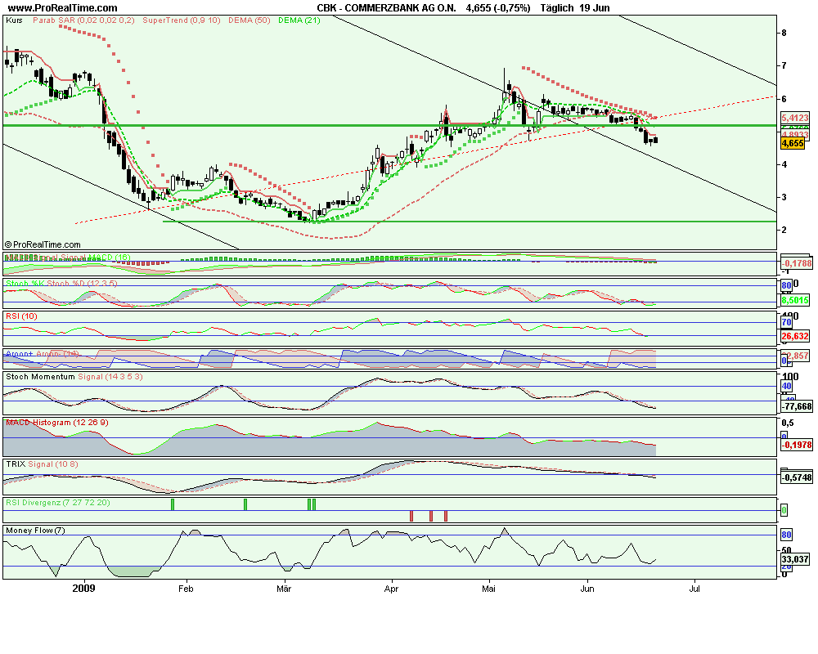The width and height of the screenshot is (818, 654).
Task: Click the 4,8933 price tag on axis
Action: coord(795,134)
